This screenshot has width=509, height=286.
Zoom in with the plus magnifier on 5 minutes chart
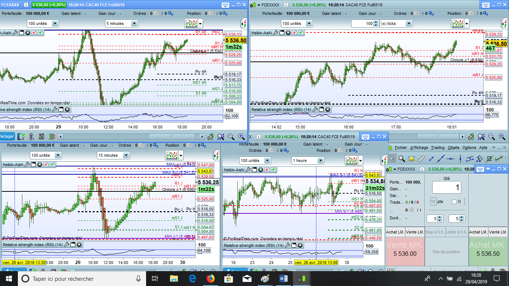tap(241, 137)
